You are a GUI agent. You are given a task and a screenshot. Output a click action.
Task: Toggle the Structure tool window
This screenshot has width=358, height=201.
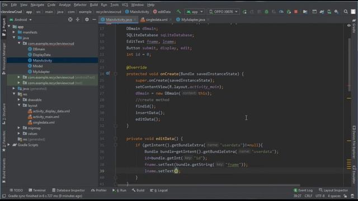(x=4, y=113)
